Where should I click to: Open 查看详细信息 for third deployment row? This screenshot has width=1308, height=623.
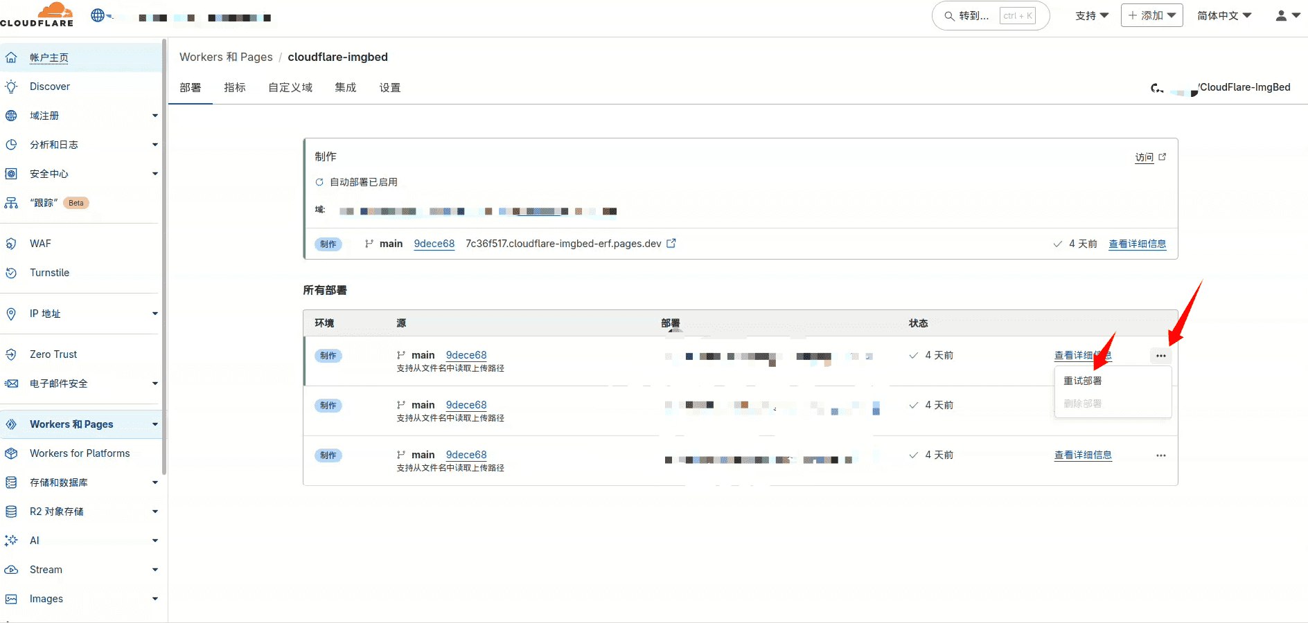[x=1083, y=455]
